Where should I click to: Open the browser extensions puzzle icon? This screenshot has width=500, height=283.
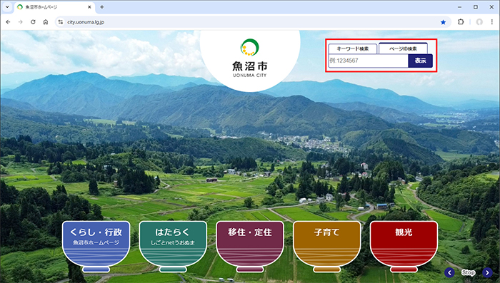coord(461,22)
